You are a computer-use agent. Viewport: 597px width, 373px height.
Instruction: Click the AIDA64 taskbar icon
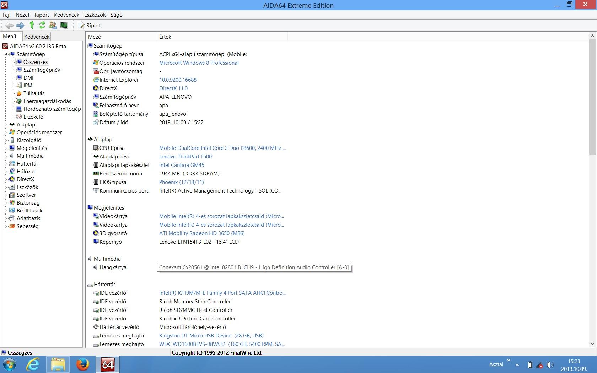pyautogui.click(x=108, y=365)
